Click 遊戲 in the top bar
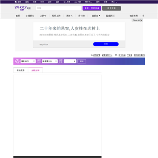158x158 pixels. [98, 2]
